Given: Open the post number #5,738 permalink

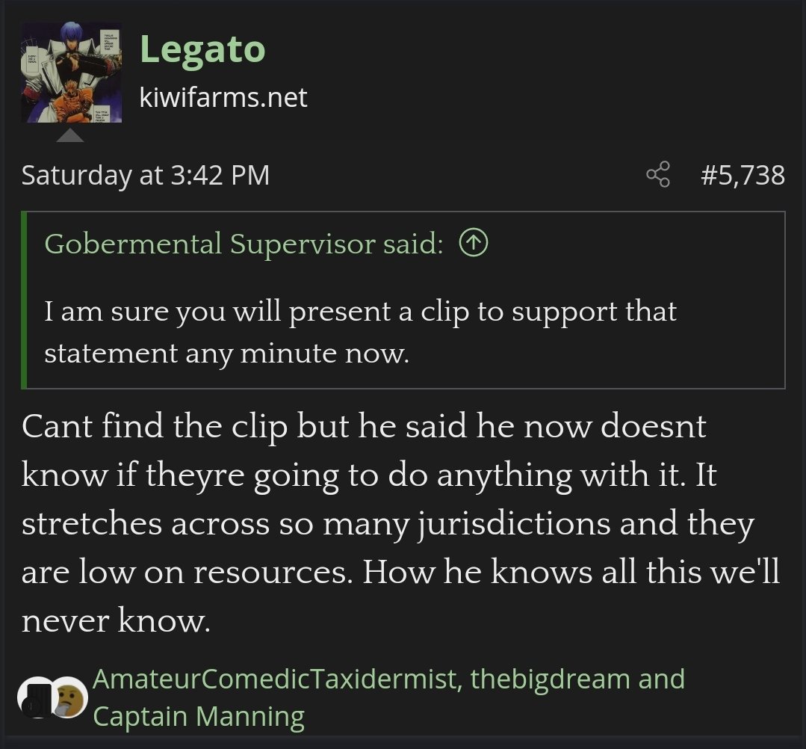Looking at the screenshot, I should [x=743, y=175].
